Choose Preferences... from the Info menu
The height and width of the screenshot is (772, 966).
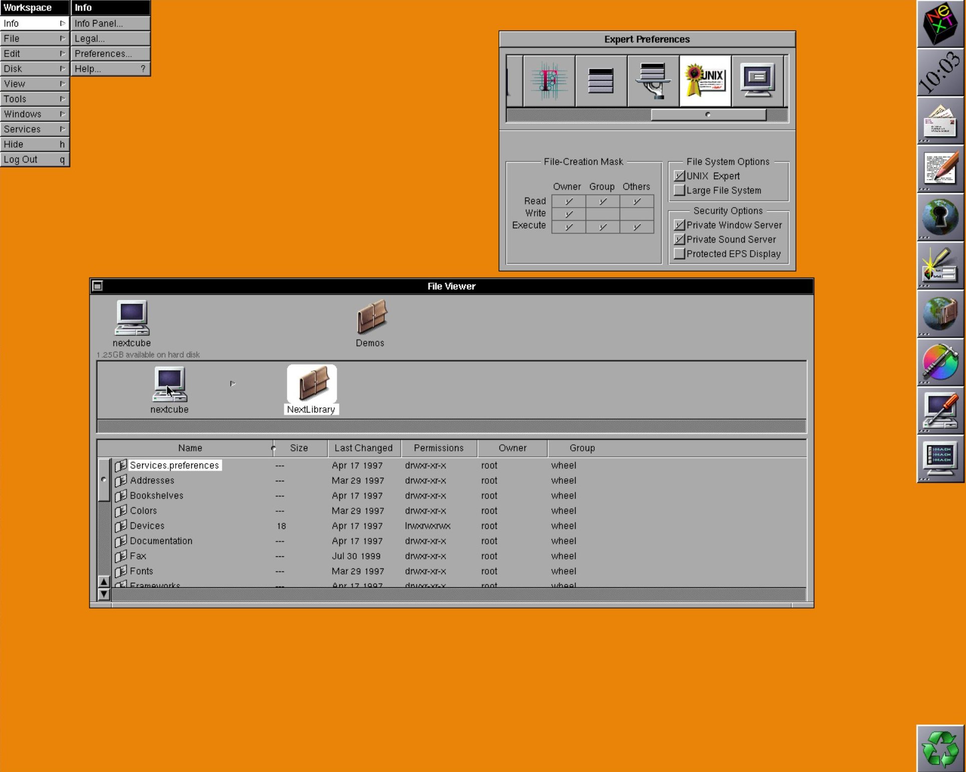coord(110,54)
